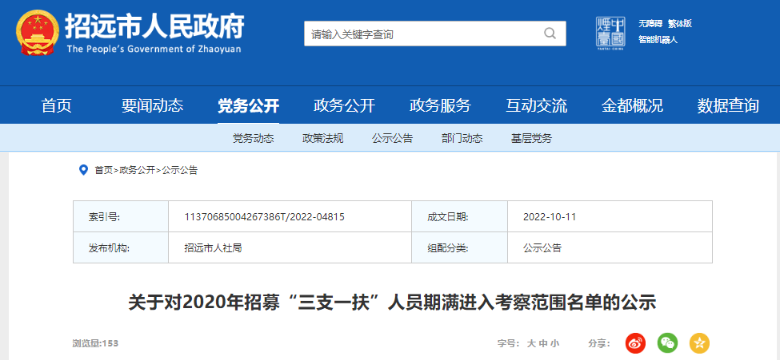The image size is (780, 360).
Task: Share article via WeChat icon
Action: (667, 343)
